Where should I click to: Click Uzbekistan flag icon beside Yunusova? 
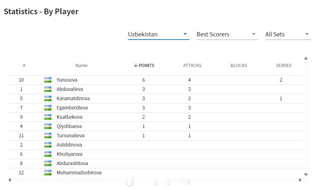tap(48, 80)
